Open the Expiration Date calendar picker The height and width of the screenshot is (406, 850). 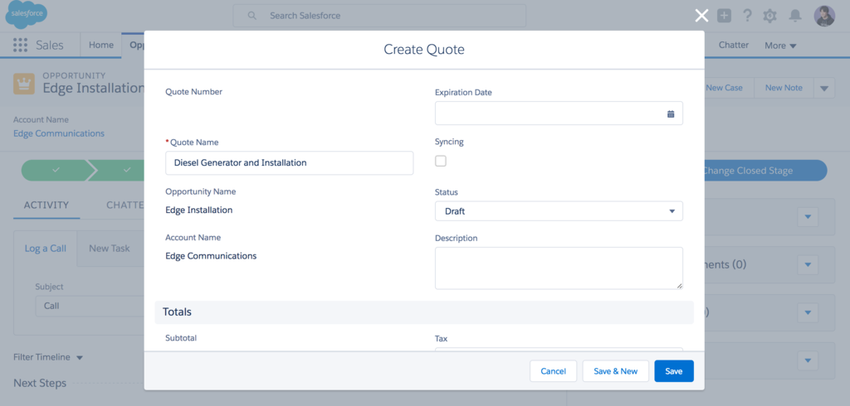tap(671, 114)
